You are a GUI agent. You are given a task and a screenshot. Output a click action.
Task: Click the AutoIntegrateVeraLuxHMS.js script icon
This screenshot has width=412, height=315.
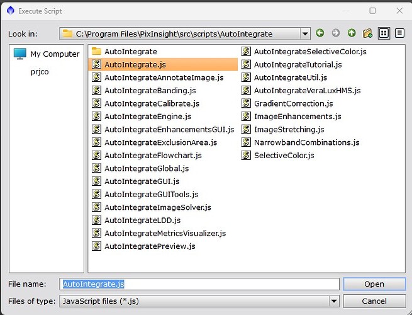pyautogui.click(x=246, y=90)
